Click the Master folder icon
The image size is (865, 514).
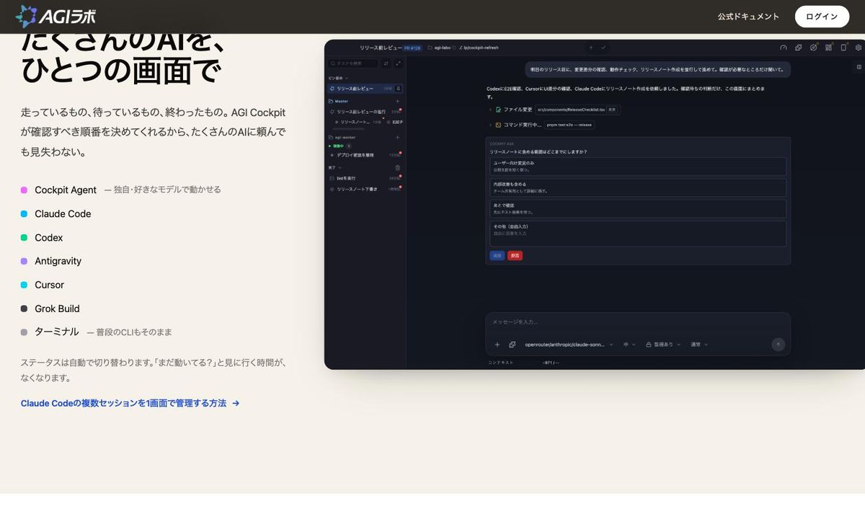coord(331,101)
